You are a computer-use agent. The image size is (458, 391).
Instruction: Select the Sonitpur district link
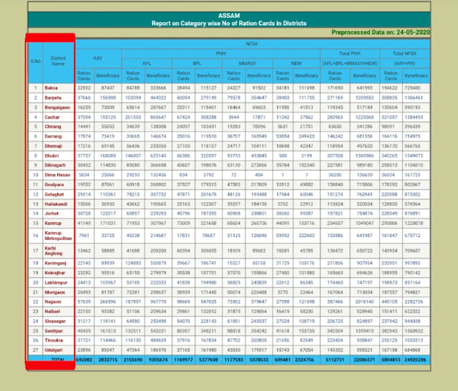click(54, 331)
